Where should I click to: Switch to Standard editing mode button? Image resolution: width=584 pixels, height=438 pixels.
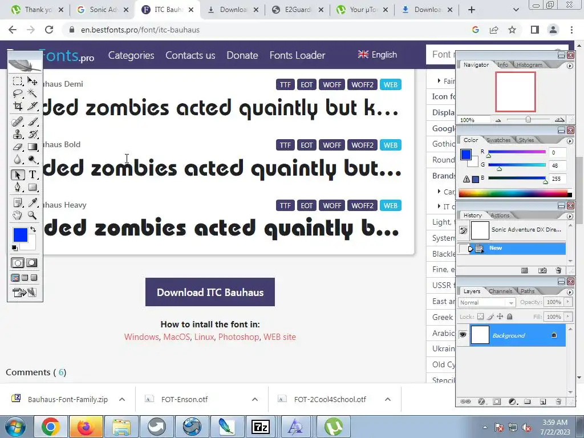click(x=18, y=263)
